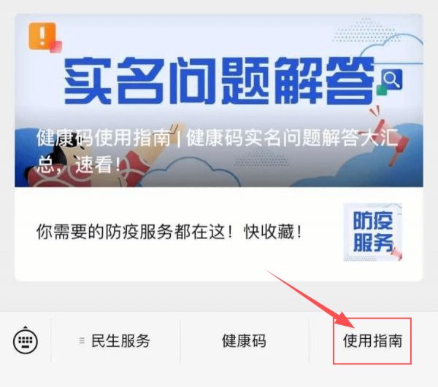Click the large 实名问题解答 banner title
Screen dimensions: 438x387
(x=219, y=80)
